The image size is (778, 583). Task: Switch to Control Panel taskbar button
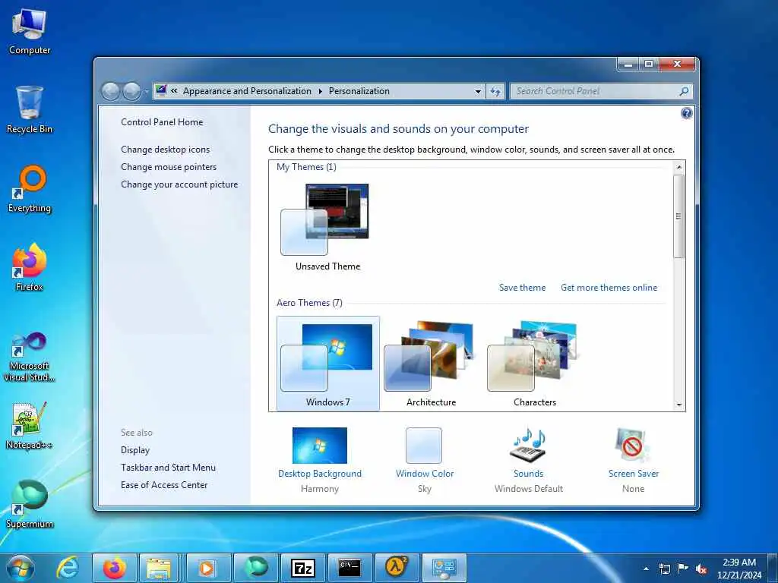tap(444, 568)
